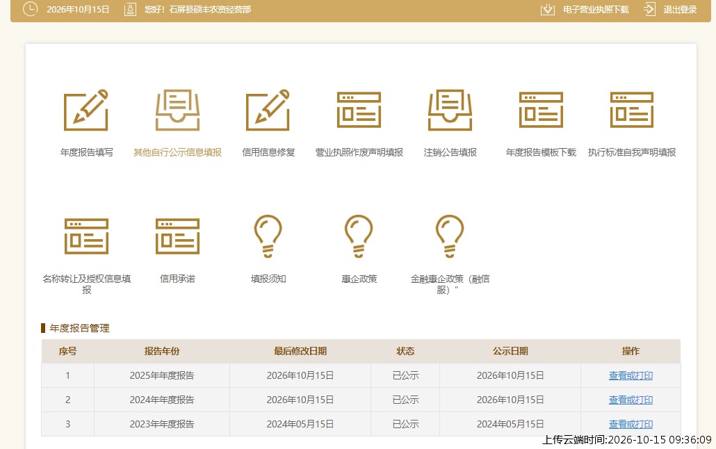This screenshot has height=449, width=716.
Task: Open the 营业执照作废声明填报 icon
Action: (359, 110)
